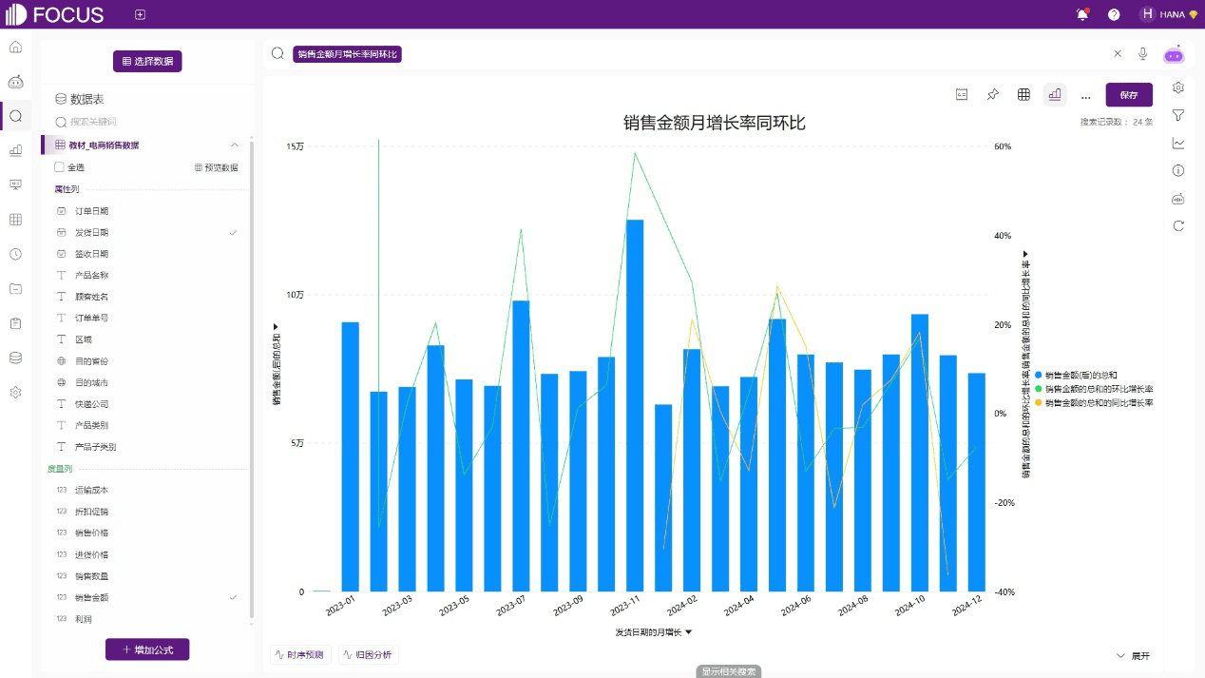Clear the search bar with the X icon
Viewport: 1205px width, 678px height.
click(x=1118, y=54)
